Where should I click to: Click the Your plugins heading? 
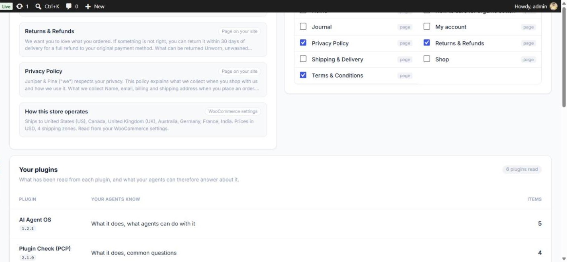point(38,170)
